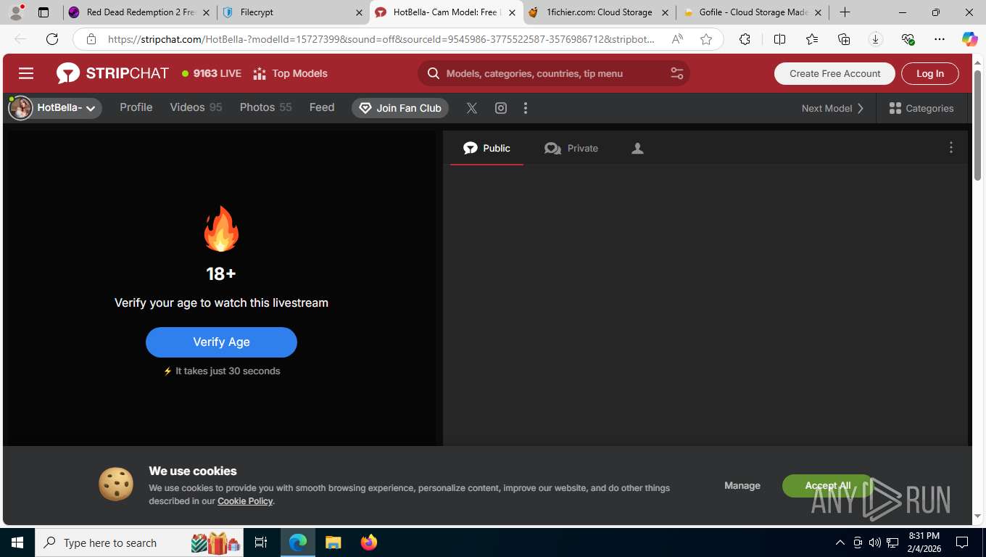Image resolution: width=986 pixels, height=557 pixels.
Task: Open the browser profile icon
Action: tap(16, 12)
